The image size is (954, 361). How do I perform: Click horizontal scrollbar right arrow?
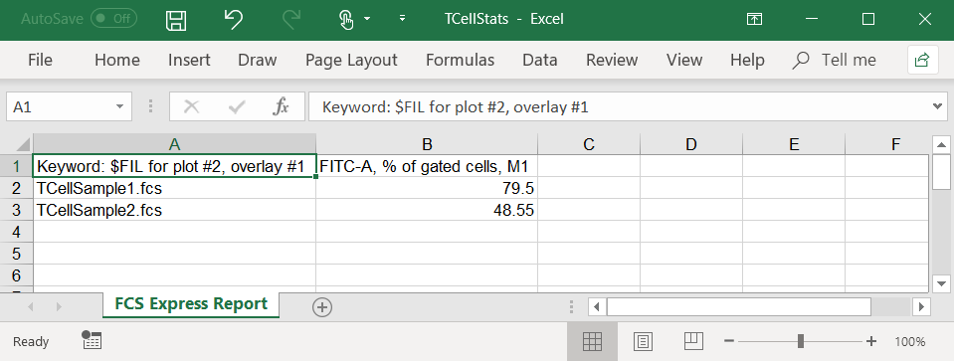[922, 307]
